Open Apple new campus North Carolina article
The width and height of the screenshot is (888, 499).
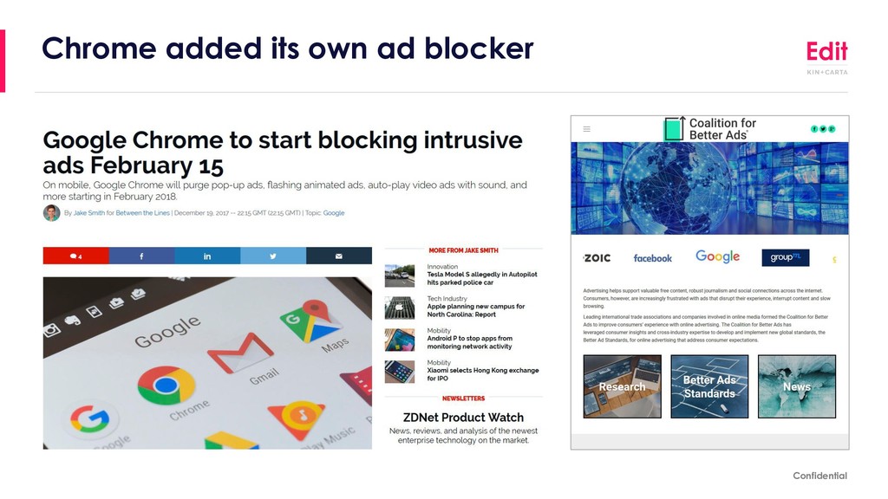pyautogui.click(x=476, y=311)
